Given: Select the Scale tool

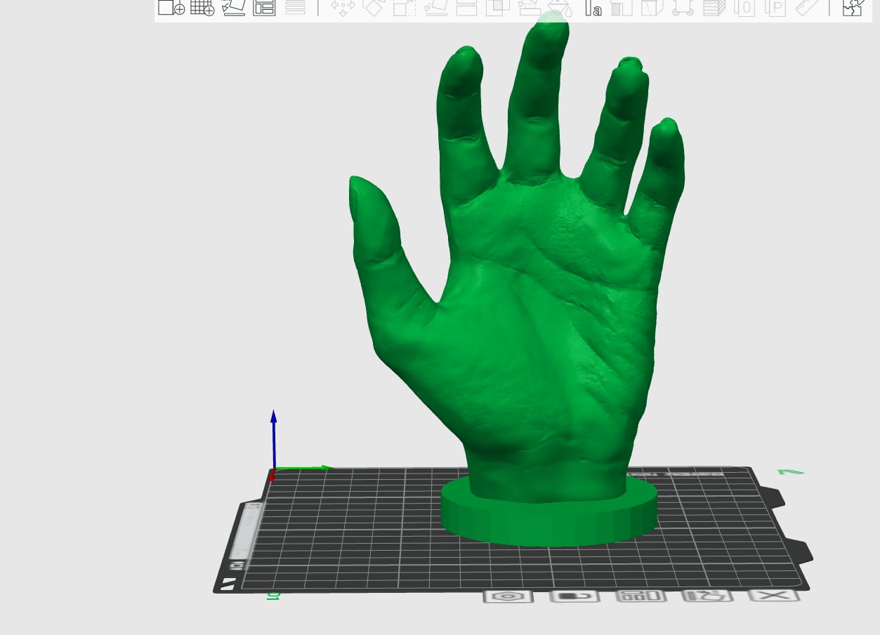Looking at the screenshot, I should [405, 8].
